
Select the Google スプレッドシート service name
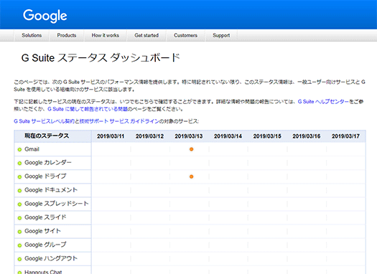[57, 204]
